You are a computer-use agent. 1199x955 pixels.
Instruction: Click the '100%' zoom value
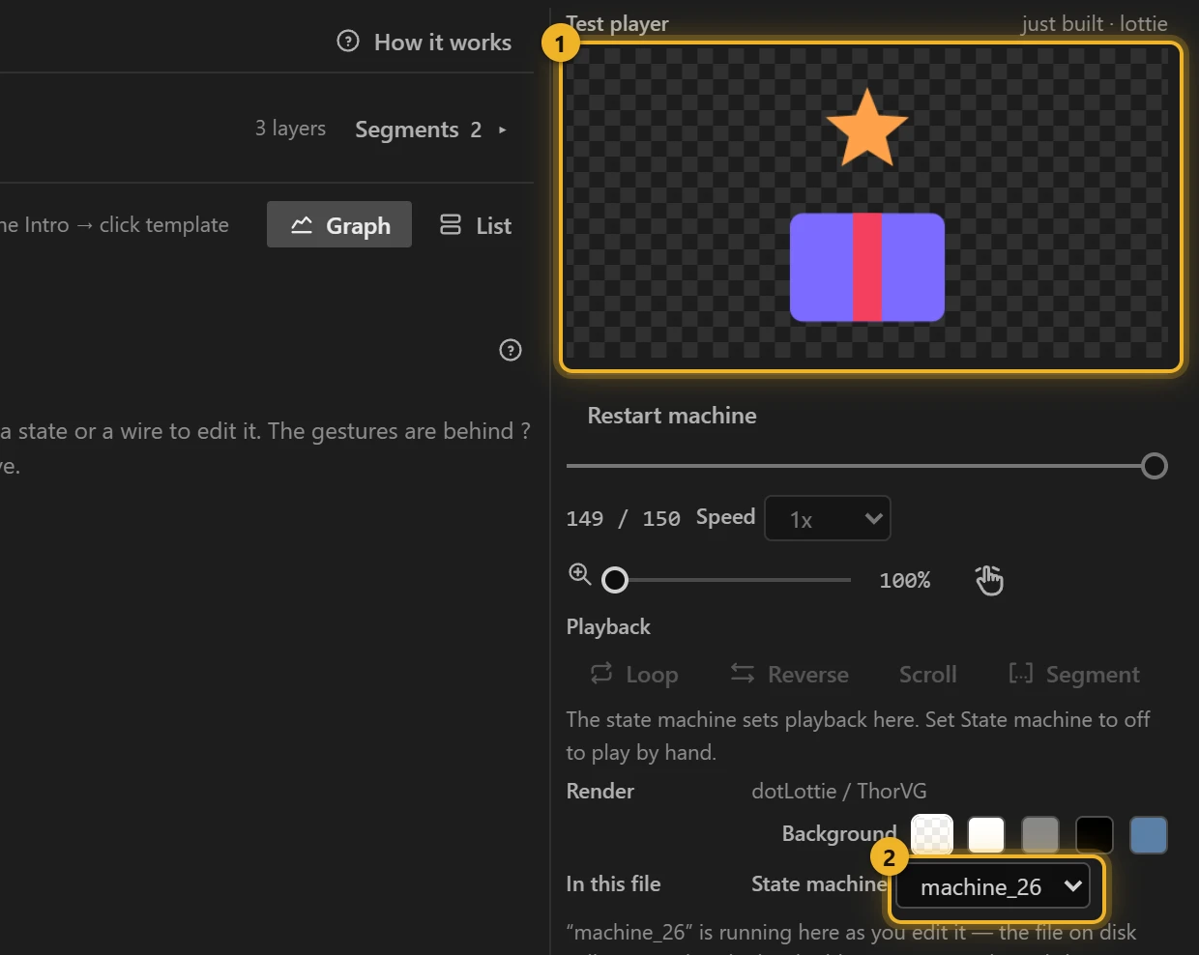pos(905,580)
